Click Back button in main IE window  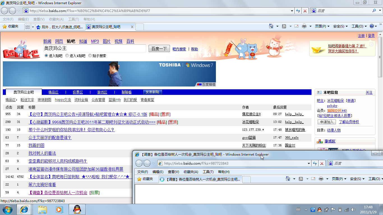tap(4, 11)
